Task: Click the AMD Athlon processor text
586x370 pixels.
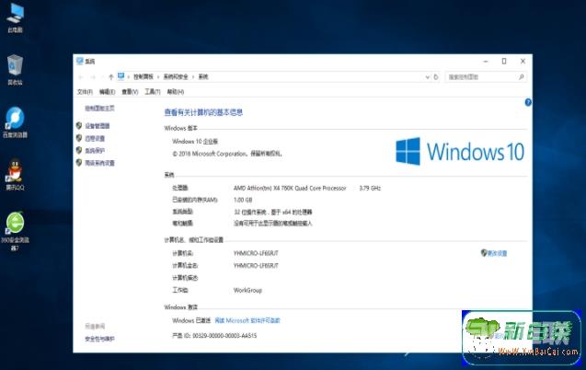Action: coord(290,188)
